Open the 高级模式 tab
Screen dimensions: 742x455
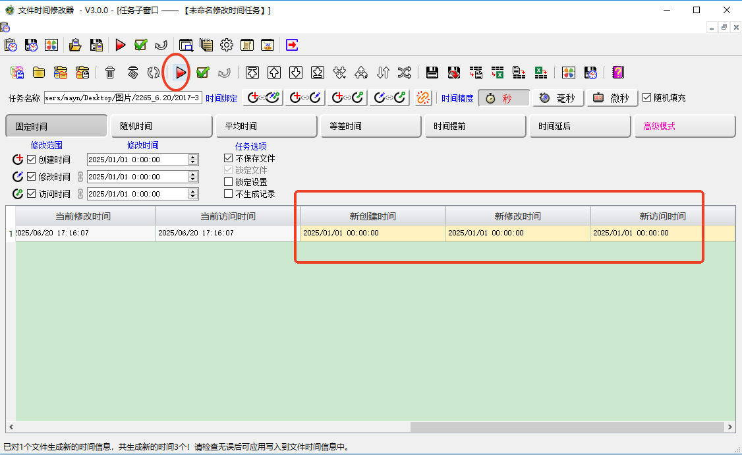point(684,125)
